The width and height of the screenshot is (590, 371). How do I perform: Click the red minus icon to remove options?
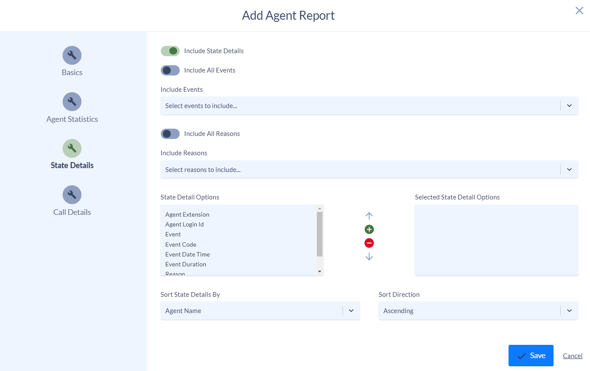pos(369,243)
